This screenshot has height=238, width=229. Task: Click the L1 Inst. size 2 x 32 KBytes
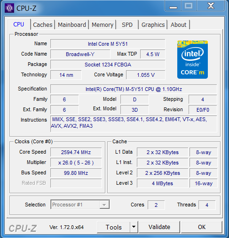(x=163, y=163)
